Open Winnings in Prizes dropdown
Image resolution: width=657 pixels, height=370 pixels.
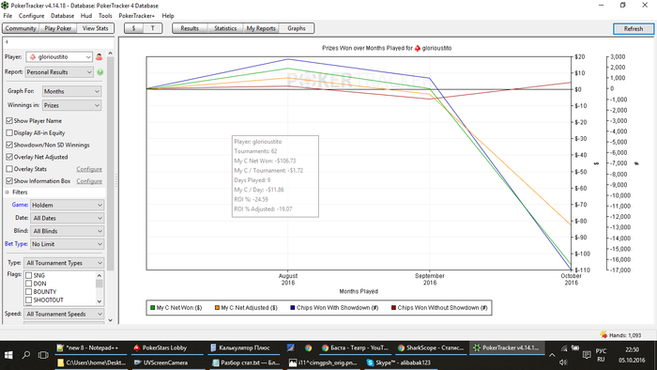click(x=71, y=105)
